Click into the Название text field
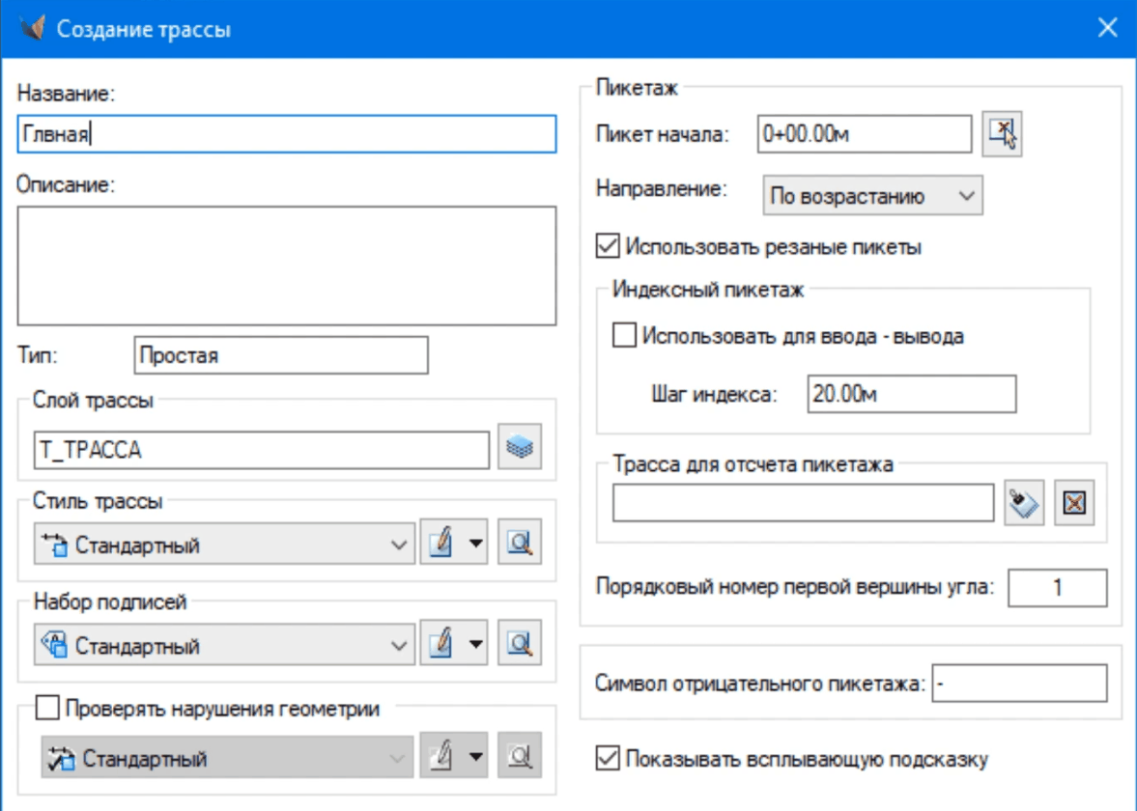1137x811 pixels. (x=287, y=135)
